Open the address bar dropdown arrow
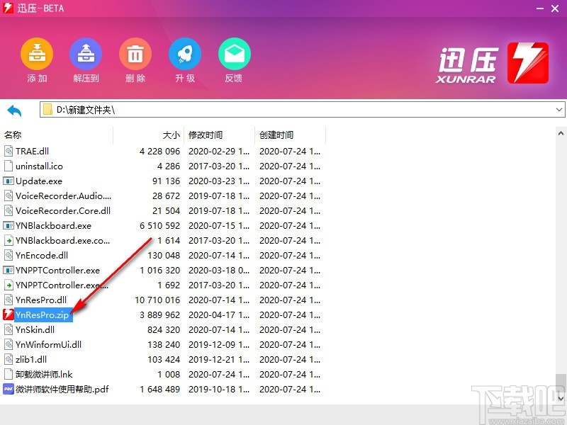Viewport: 567px width, 425px height. pos(559,110)
